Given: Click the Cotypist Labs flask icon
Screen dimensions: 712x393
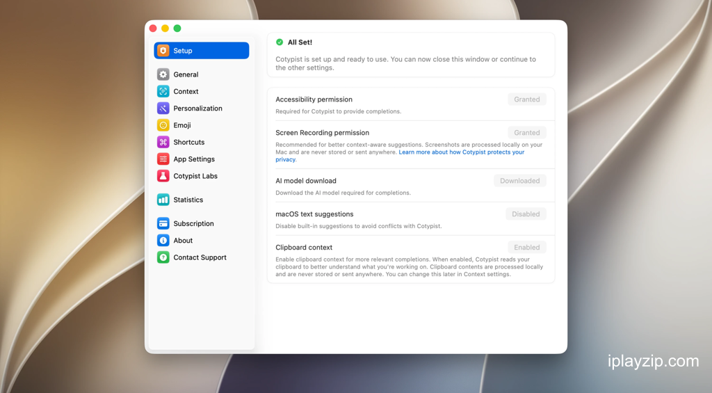Looking at the screenshot, I should pos(163,176).
